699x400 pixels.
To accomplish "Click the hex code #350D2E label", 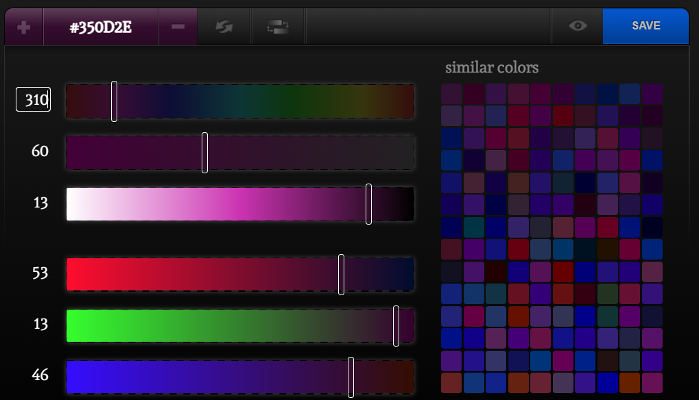I will (100, 26).
